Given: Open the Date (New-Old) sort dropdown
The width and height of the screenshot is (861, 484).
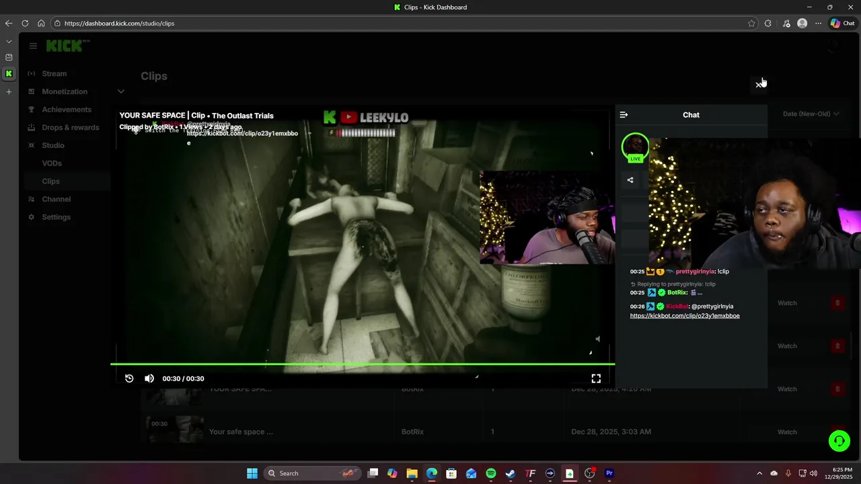Looking at the screenshot, I should [x=811, y=114].
